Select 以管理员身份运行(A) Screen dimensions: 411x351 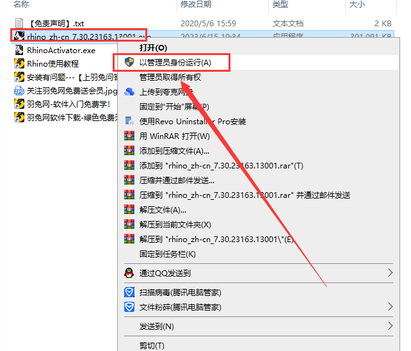[175, 62]
